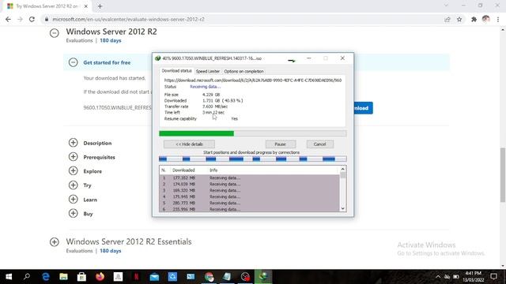Collapse the Get started for free section
Viewport: 506px width, 284px height.
point(74,62)
